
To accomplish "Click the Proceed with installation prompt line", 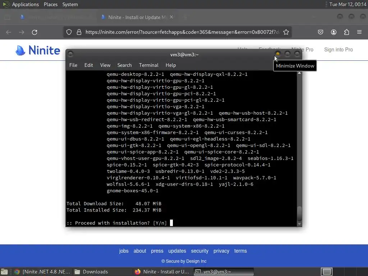I will (117, 223).
